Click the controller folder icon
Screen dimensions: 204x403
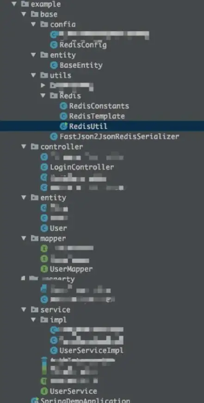[35, 147]
